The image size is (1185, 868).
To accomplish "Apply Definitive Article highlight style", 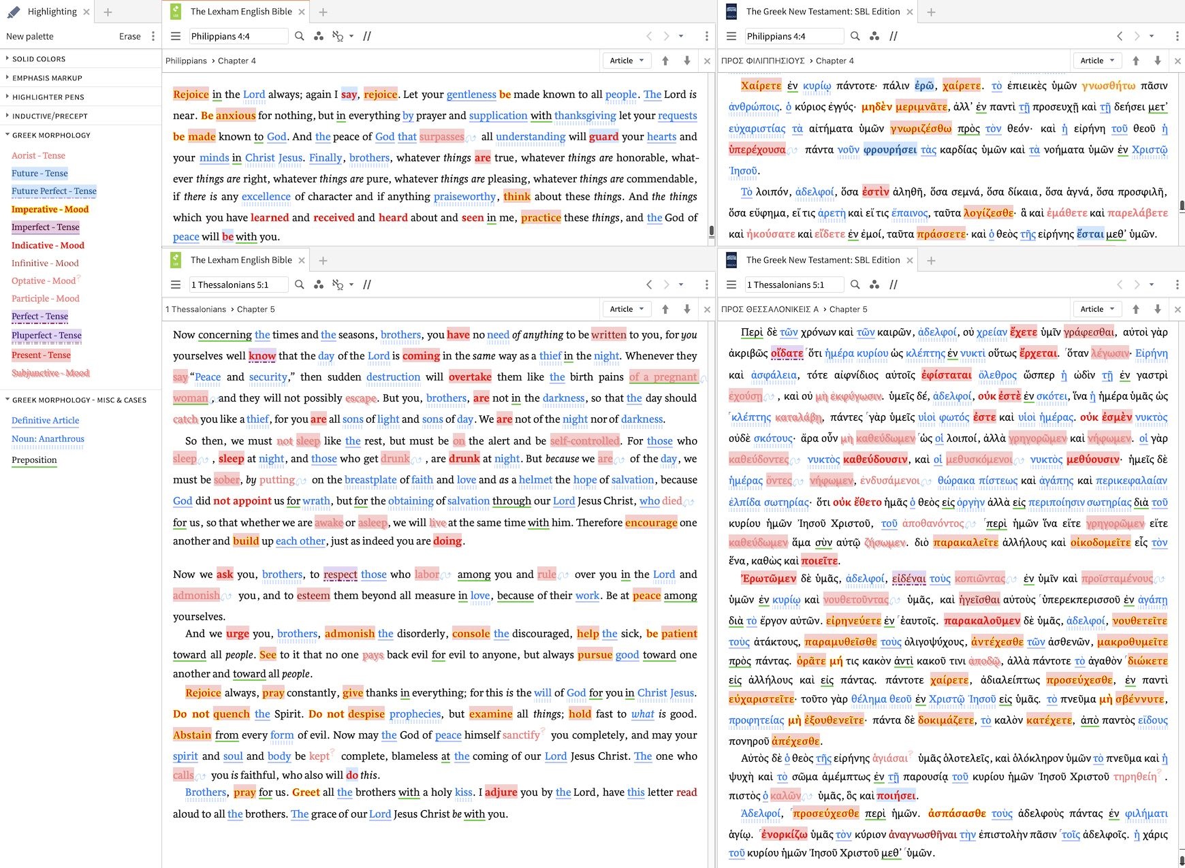I will 45,420.
